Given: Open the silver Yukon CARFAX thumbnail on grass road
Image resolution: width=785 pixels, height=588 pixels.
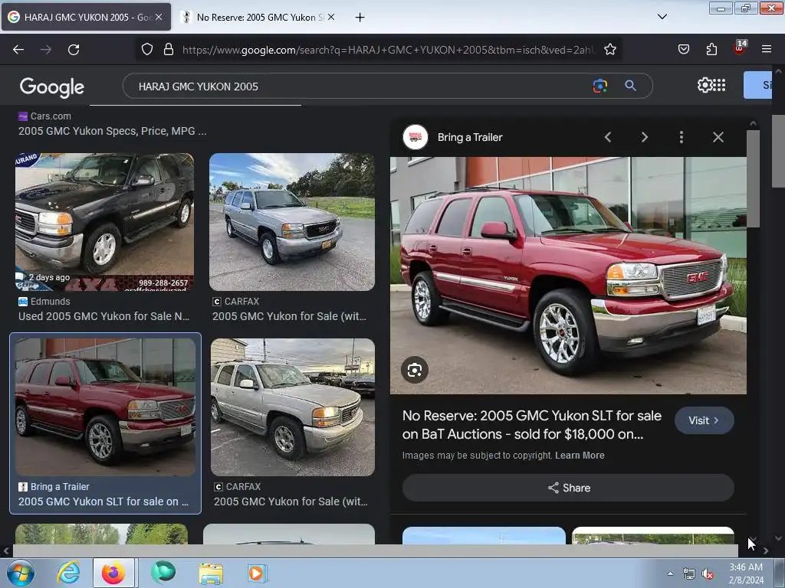Looking at the screenshot, I should 292,222.
